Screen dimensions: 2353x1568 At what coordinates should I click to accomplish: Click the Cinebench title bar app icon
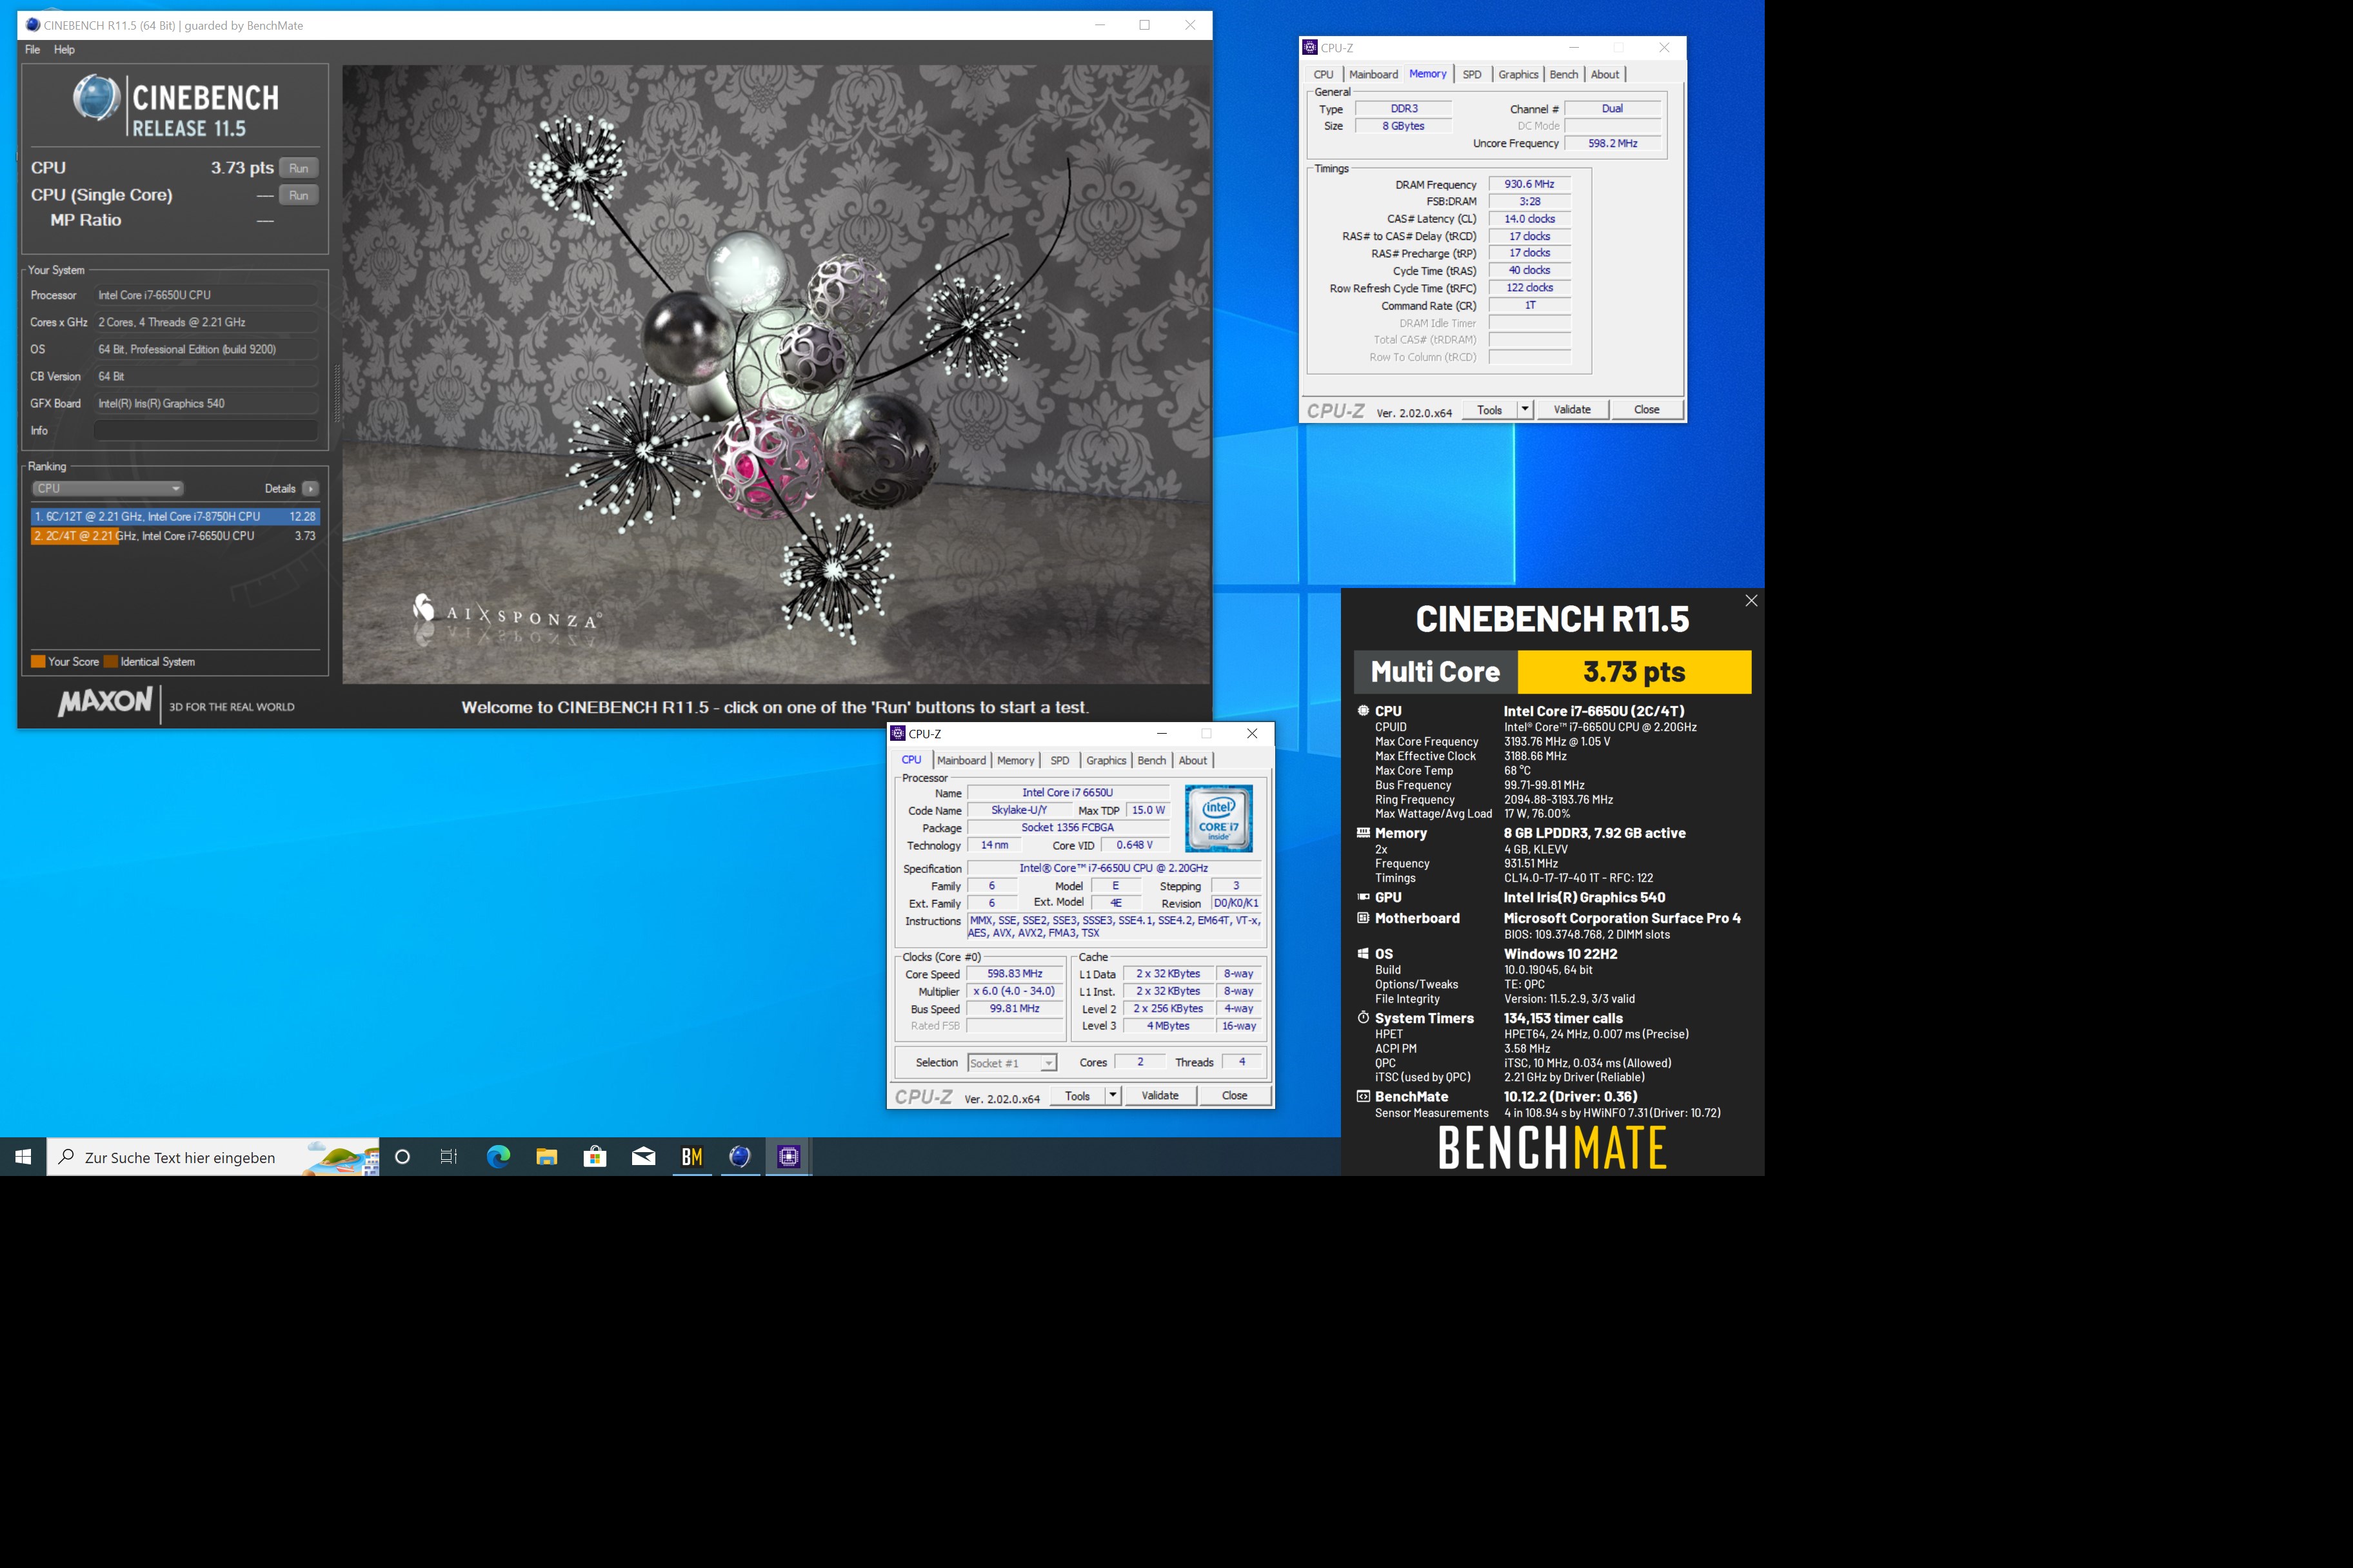coord(32,25)
